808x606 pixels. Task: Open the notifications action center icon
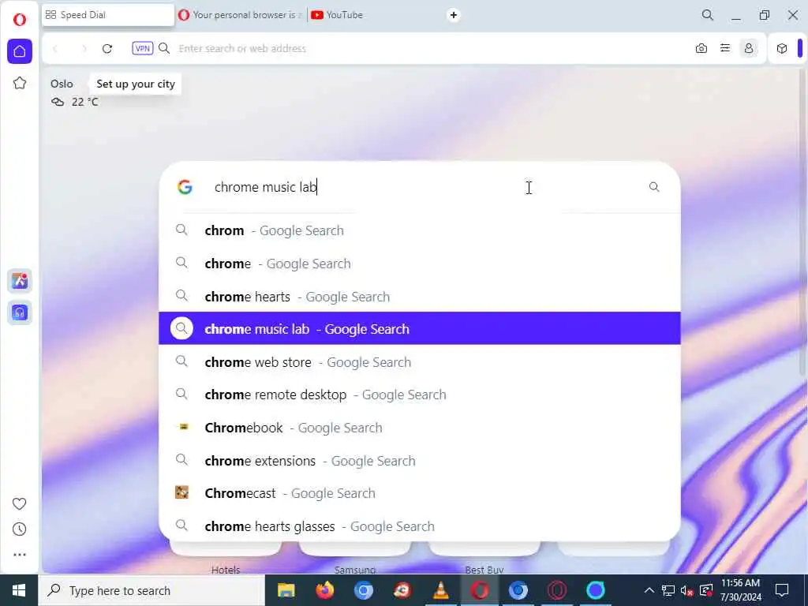[782, 590]
